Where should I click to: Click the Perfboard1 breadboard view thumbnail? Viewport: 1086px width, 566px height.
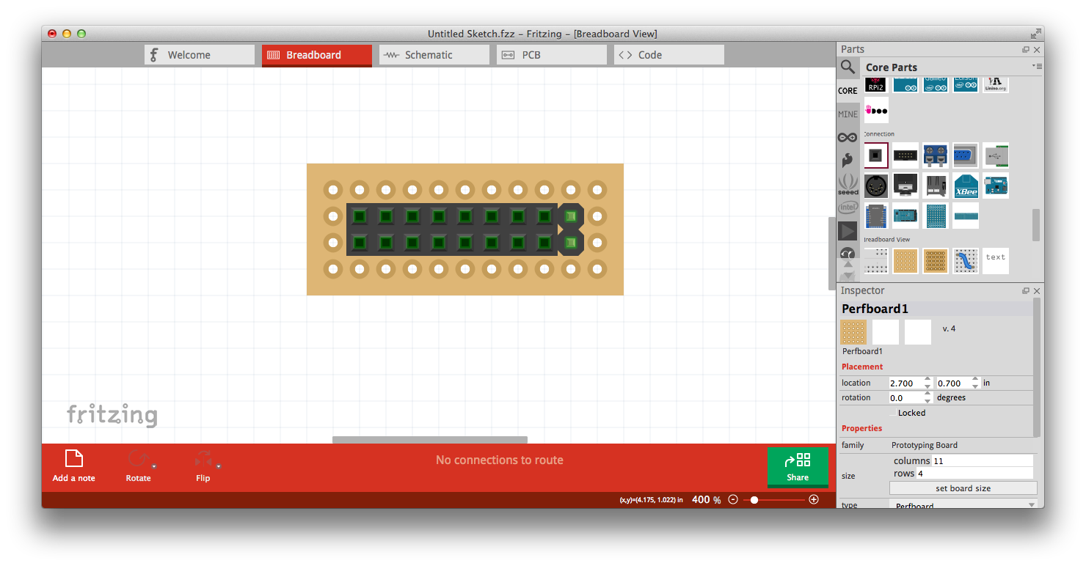pyautogui.click(x=853, y=332)
